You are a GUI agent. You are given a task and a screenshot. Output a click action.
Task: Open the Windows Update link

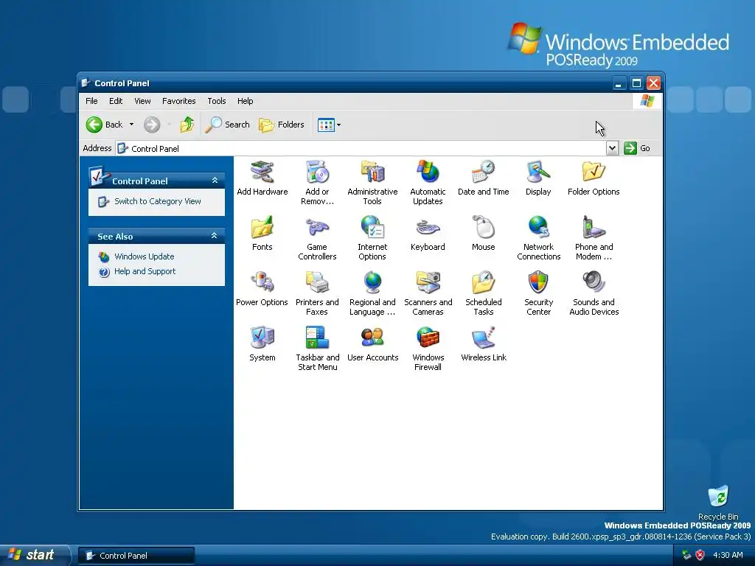(x=144, y=256)
